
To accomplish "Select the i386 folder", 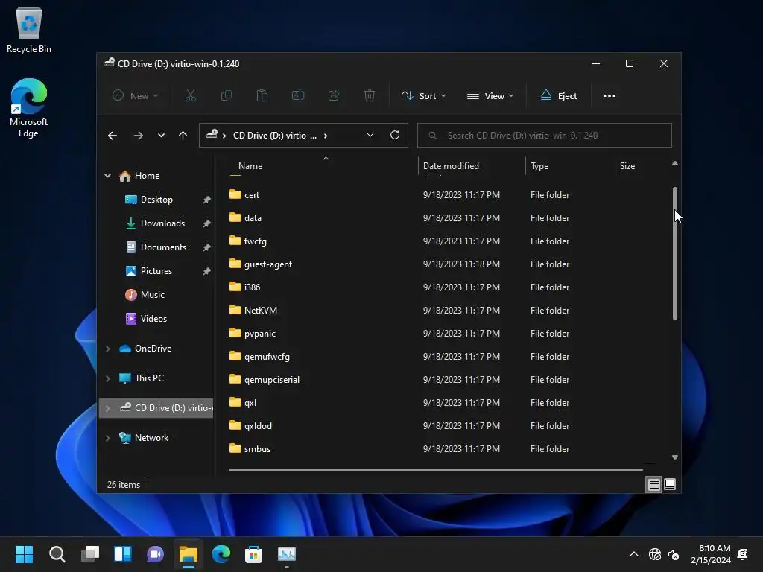I will pyautogui.click(x=252, y=287).
